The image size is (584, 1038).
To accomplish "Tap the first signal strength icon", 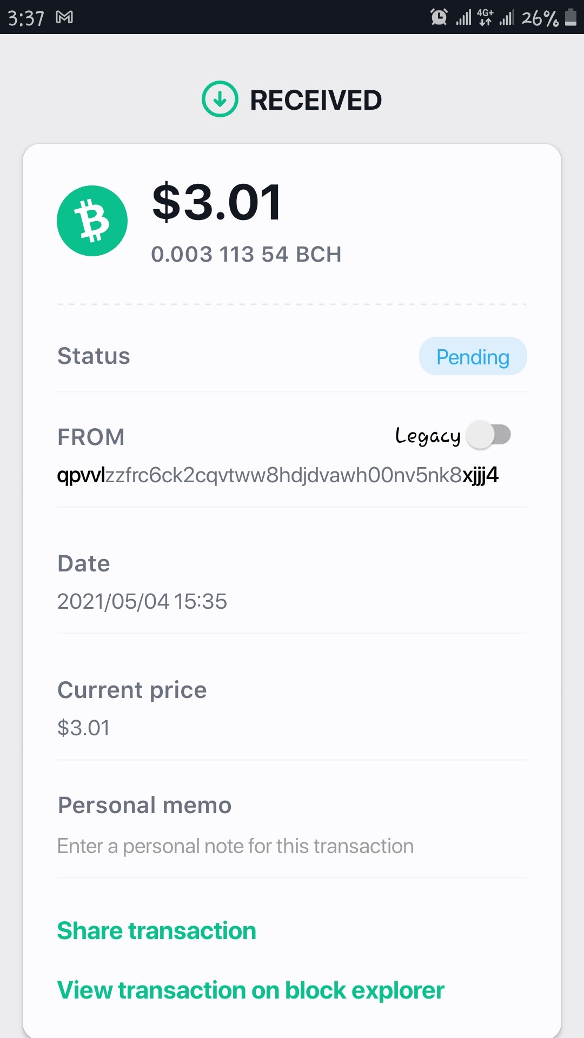I will 463,18.
